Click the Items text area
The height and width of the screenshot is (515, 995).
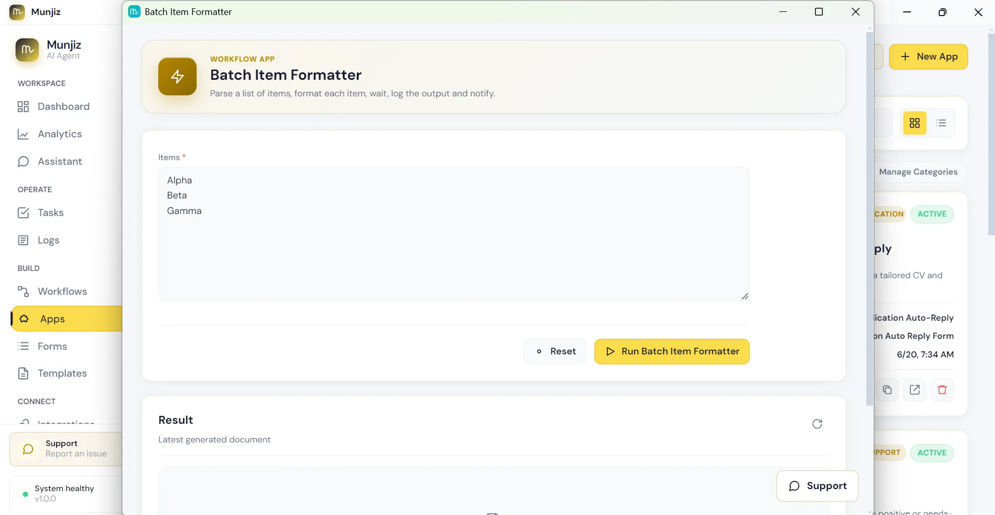pyautogui.click(x=453, y=234)
